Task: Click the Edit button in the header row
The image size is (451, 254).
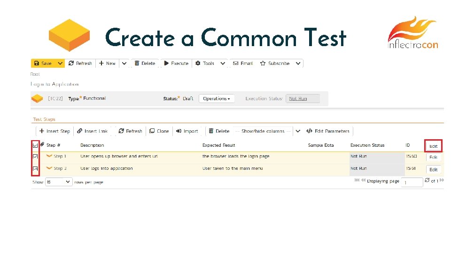Action: click(x=433, y=146)
